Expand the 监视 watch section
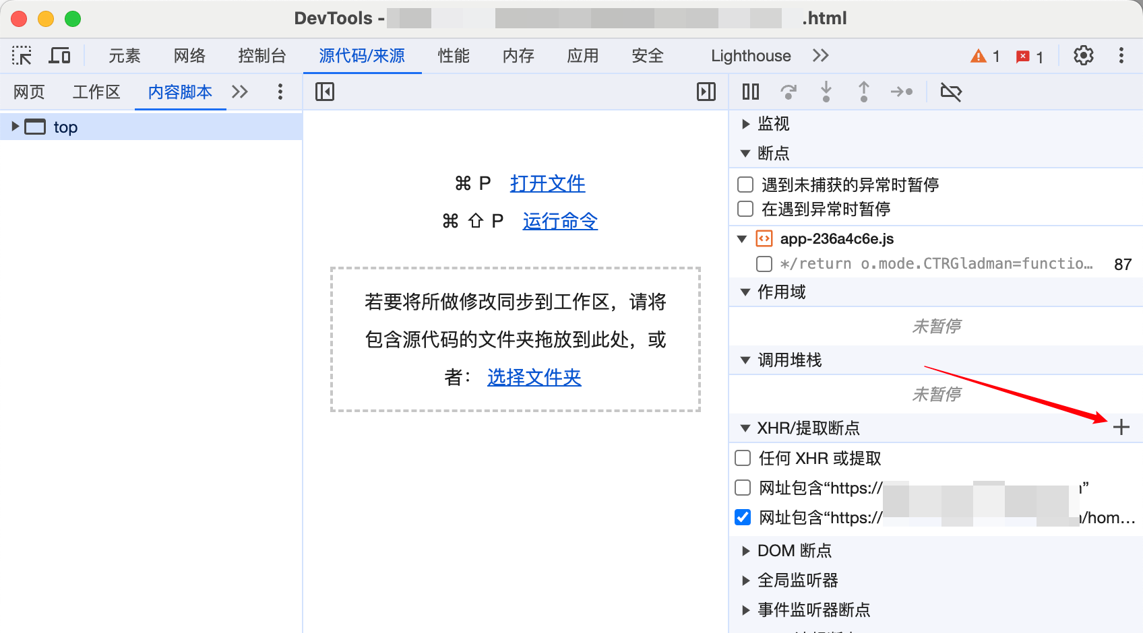The image size is (1143, 633). (745, 124)
